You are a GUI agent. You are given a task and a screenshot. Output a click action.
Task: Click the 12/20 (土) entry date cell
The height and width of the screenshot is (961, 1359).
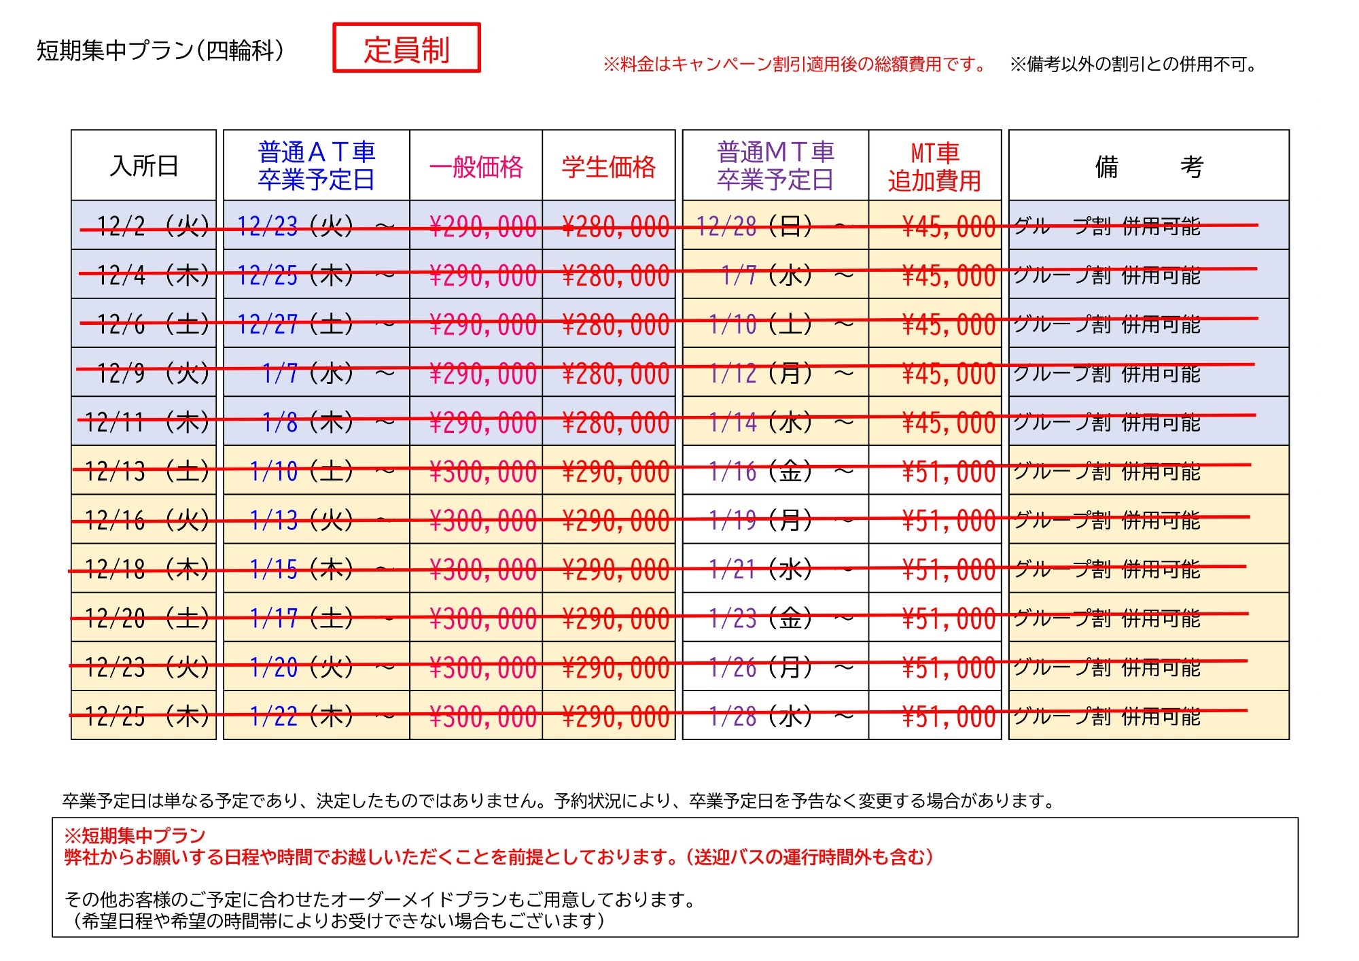point(145,618)
